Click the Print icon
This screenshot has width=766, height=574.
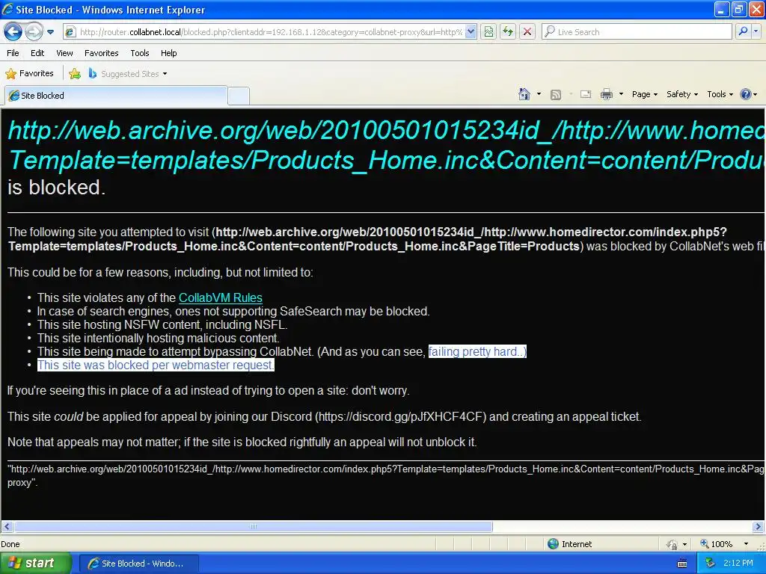click(x=606, y=95)
